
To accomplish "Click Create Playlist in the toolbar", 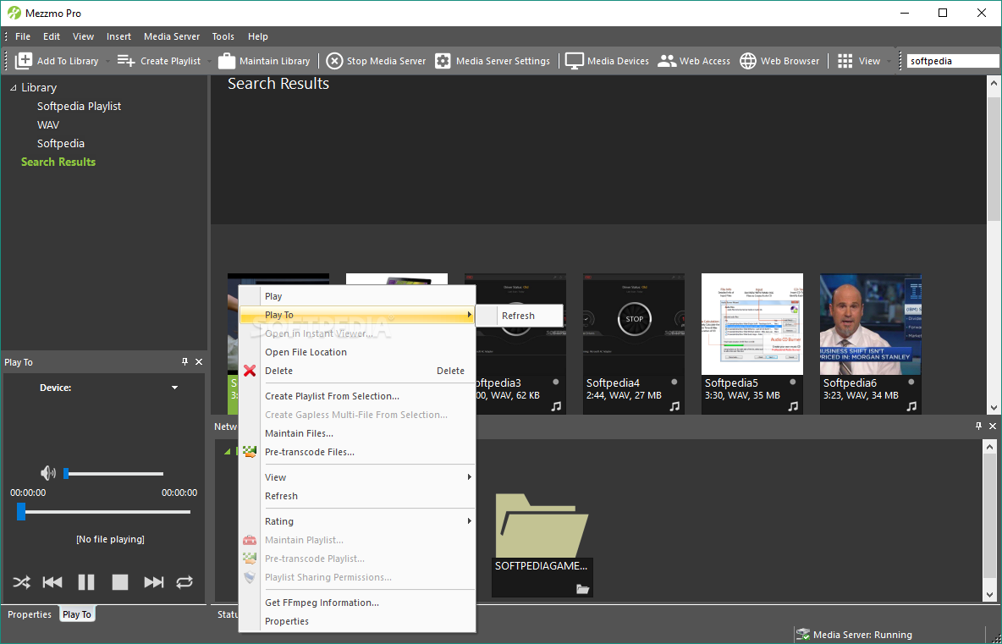I will [x=159, y=61].
